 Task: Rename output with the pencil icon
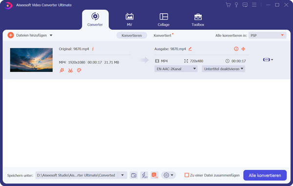pyautogui.click(x=190, y=49)
